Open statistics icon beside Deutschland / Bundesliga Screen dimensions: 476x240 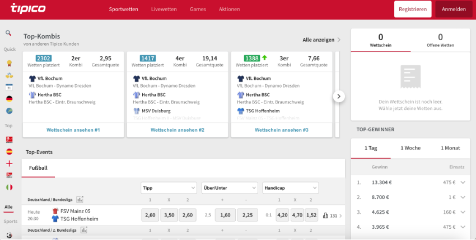coord(80,199)
